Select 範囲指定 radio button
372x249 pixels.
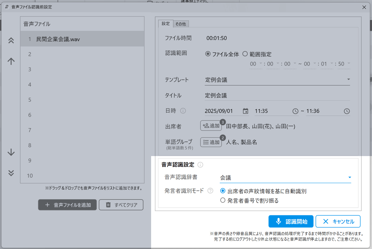click(x=245, y=54)
